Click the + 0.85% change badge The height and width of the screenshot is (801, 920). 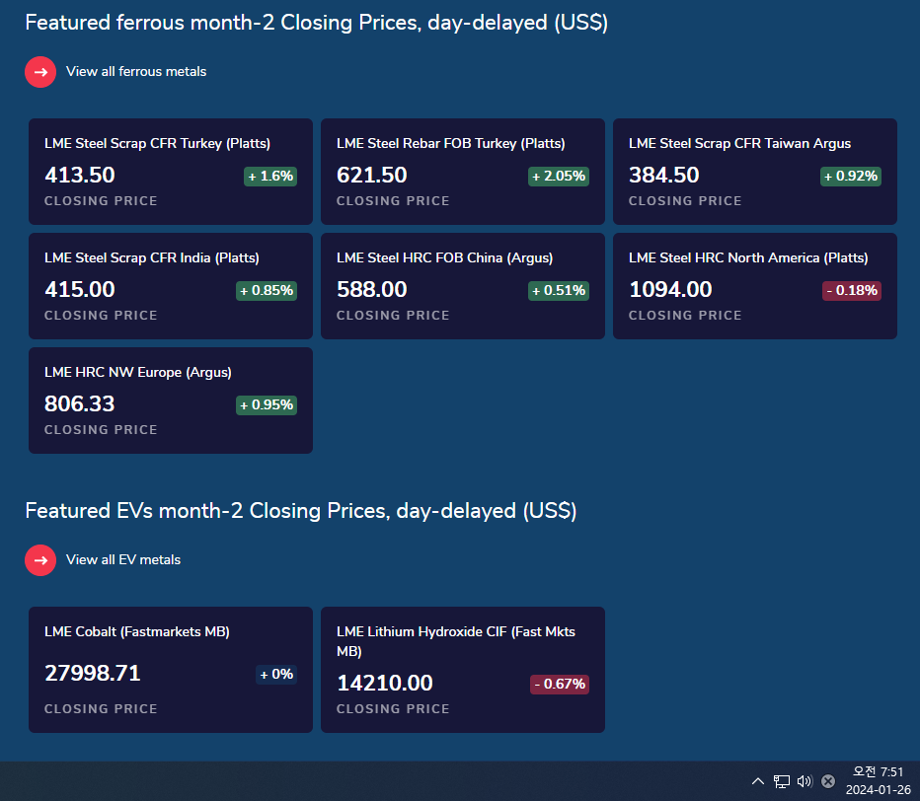[267, 290]
